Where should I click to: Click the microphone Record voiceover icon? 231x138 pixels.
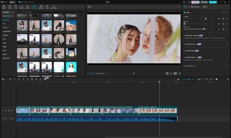coord(178,79)
